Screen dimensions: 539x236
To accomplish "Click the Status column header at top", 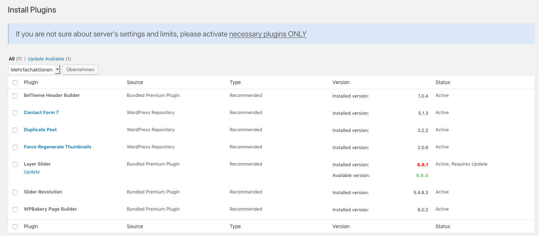I will pyautogui.click(x=443, y=82).
